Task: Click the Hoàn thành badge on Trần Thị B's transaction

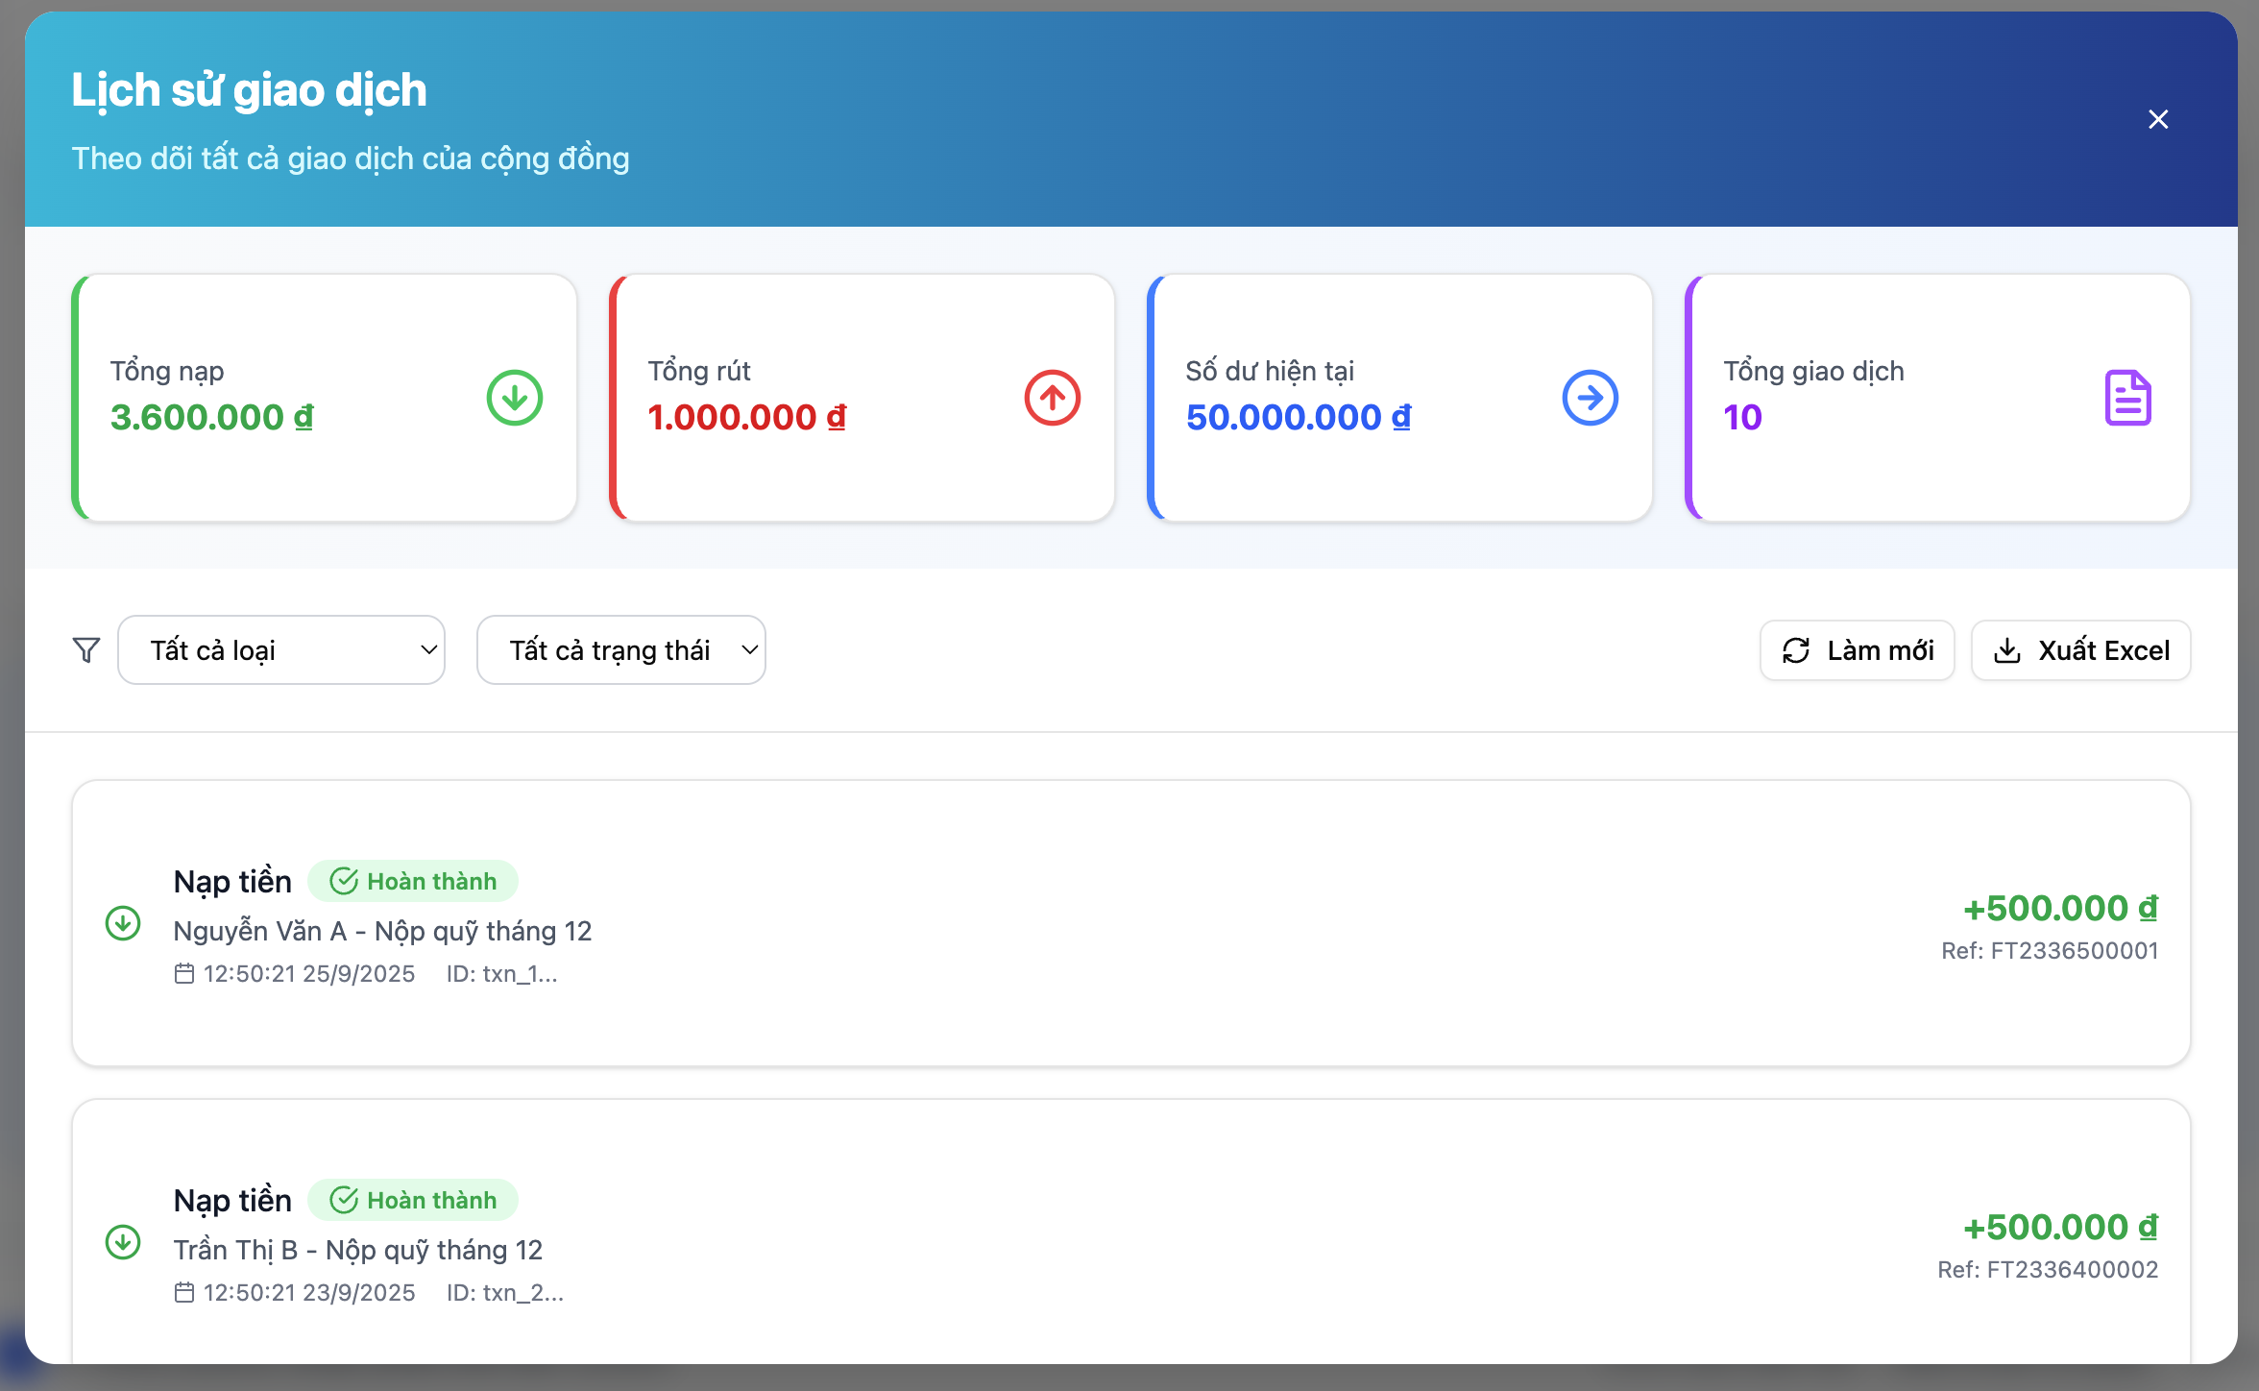Action: [x=413, y=1200]
